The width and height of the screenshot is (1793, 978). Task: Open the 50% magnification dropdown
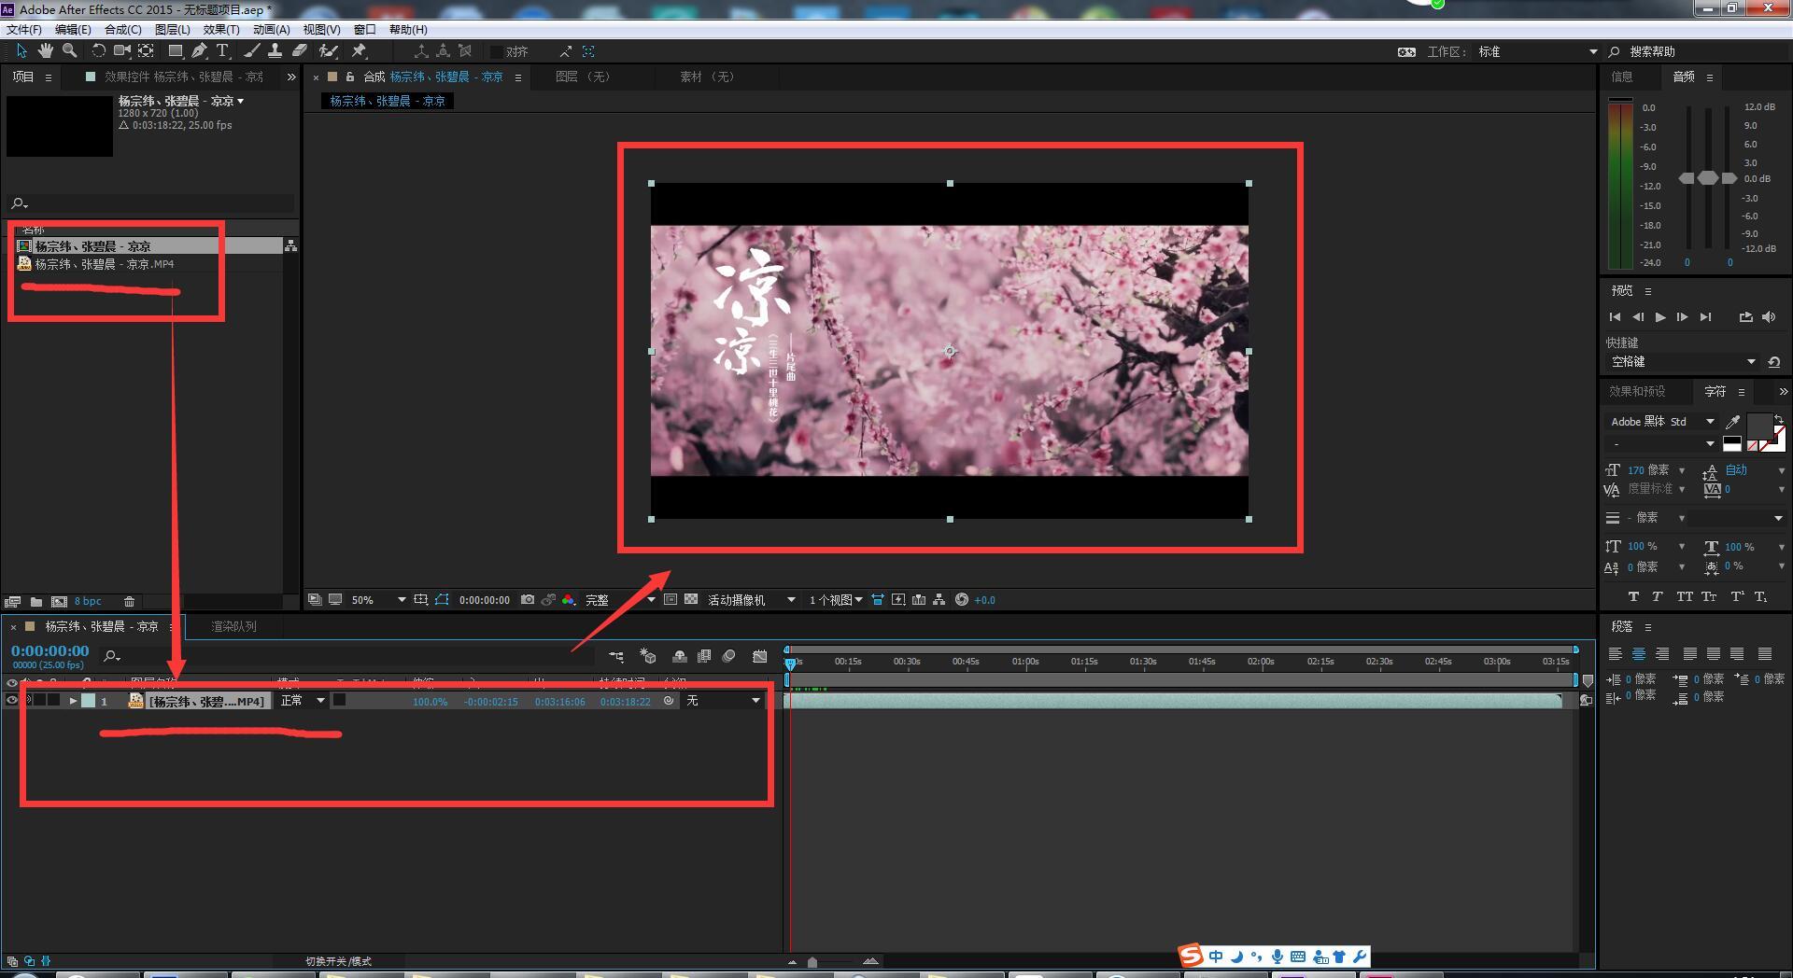pos(377,600)
